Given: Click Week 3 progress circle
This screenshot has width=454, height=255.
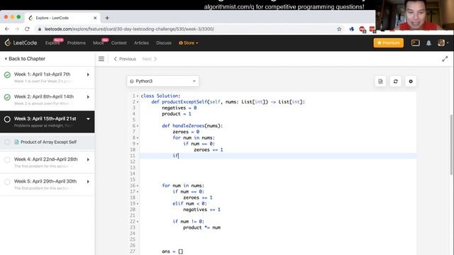Looking at the screenshot, I should point(7,119).
